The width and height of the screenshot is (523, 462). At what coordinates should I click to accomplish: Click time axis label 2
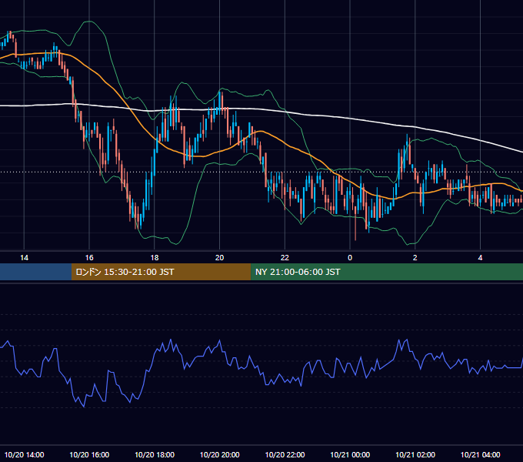tap(415, 258)
